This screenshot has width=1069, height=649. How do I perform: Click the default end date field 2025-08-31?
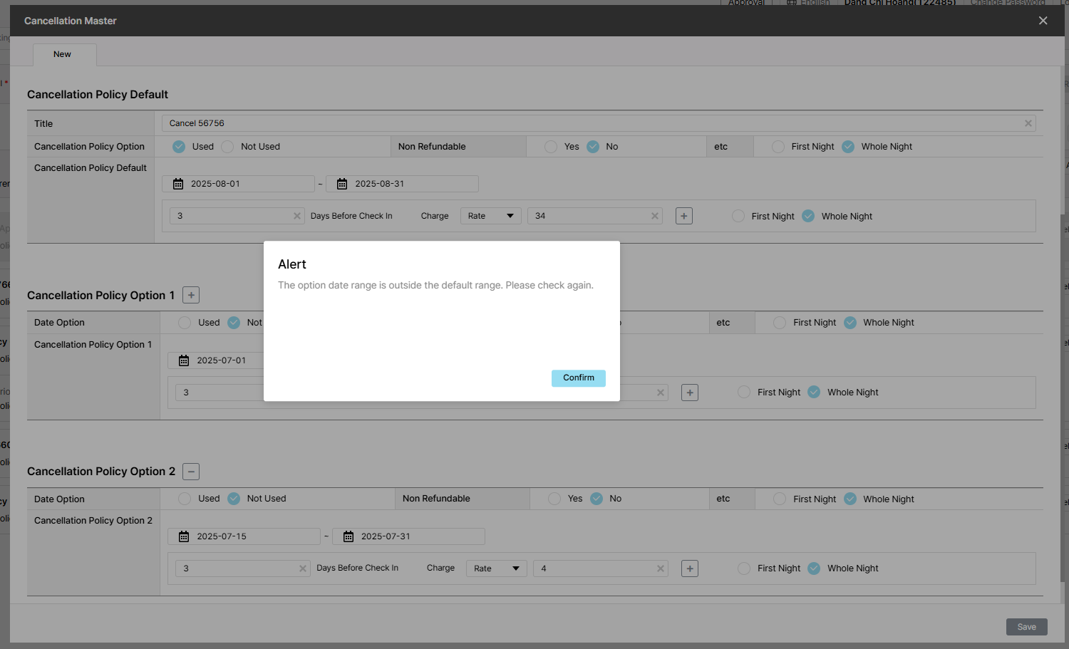point(403,184)
